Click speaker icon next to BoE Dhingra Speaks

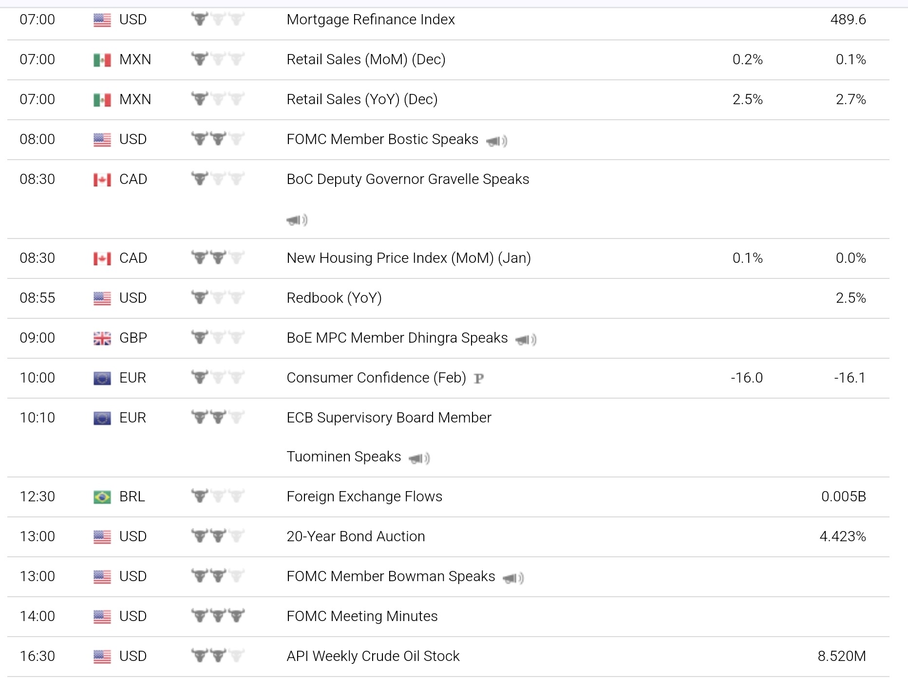click(x=526, y=340)
